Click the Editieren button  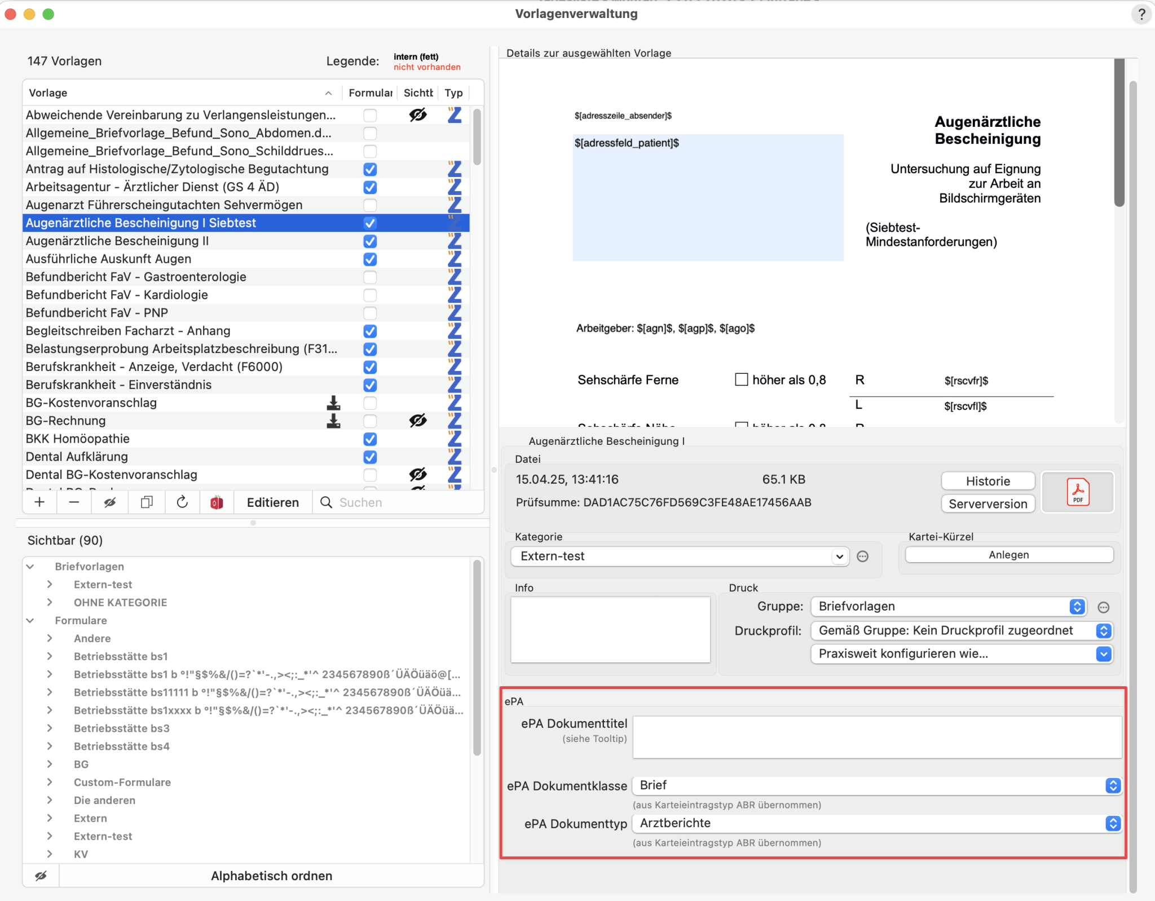[273, 502]
